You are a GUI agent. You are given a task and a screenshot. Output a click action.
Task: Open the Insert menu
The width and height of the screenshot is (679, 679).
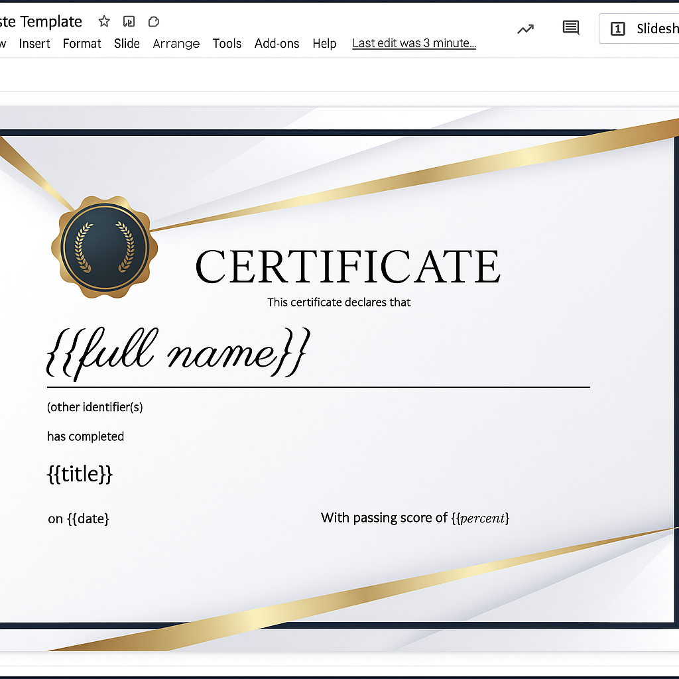tap(34, 44)
